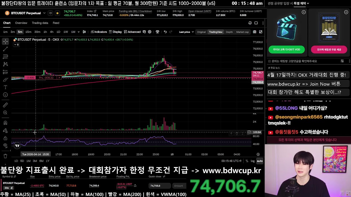Switch to Market cap view
The image size is (351, 197).
pos(242,32)
